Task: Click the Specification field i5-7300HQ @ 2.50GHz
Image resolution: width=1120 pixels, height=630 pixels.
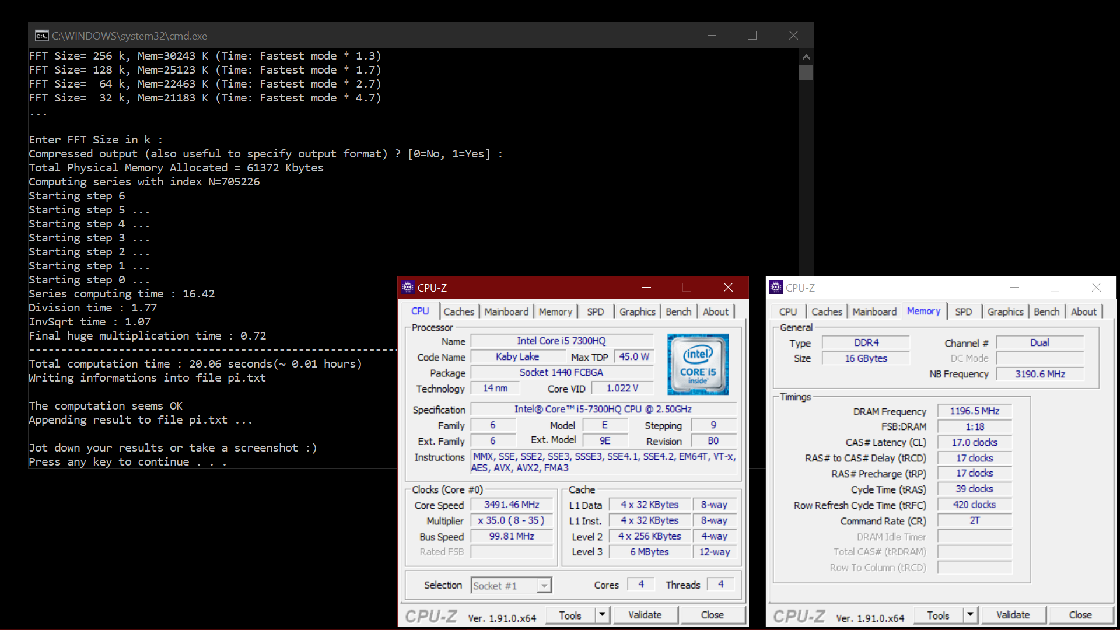Action: click(x=603, y=409)
